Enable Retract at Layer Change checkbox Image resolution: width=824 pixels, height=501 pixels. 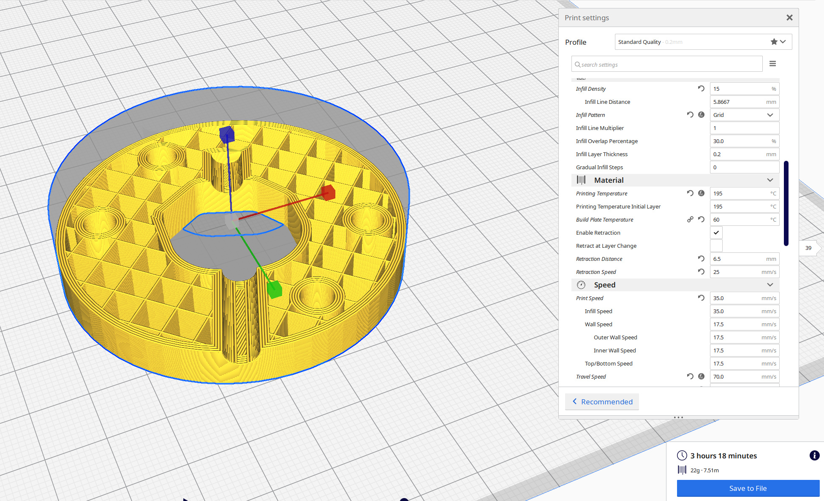click(x=716, y=246)
